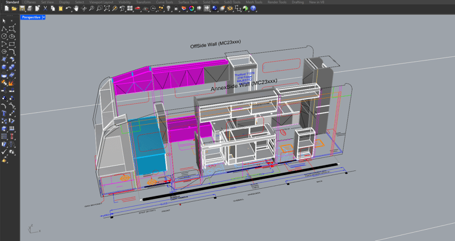Toggle the Lock objects padlock icon

pos(176,9)
